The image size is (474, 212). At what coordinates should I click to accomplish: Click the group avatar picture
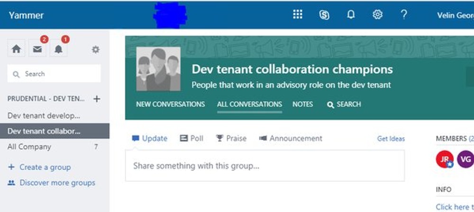[x=158, y=69]
